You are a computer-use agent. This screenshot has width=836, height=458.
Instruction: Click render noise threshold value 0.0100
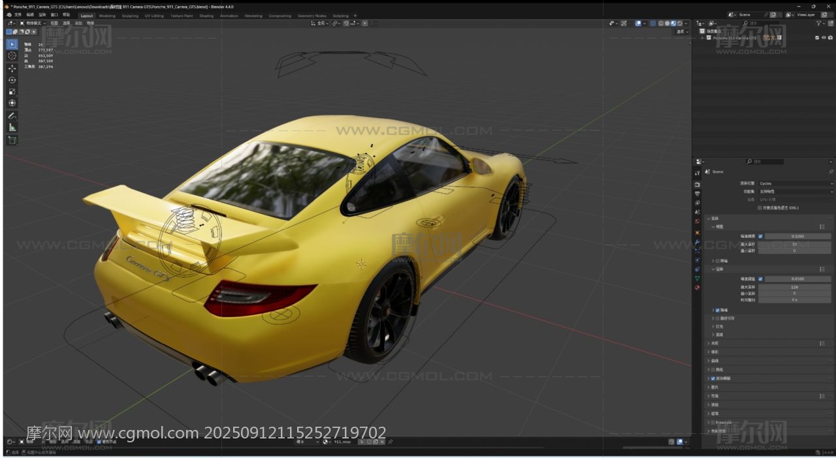coord(797,279)
